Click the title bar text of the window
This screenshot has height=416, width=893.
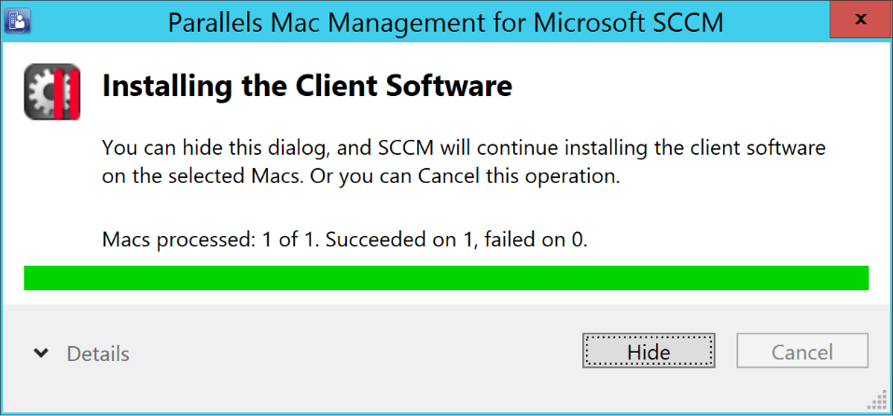445,21
